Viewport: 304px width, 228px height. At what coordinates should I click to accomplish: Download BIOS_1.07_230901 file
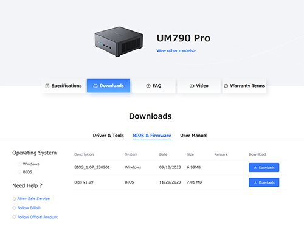coord(264,168)
